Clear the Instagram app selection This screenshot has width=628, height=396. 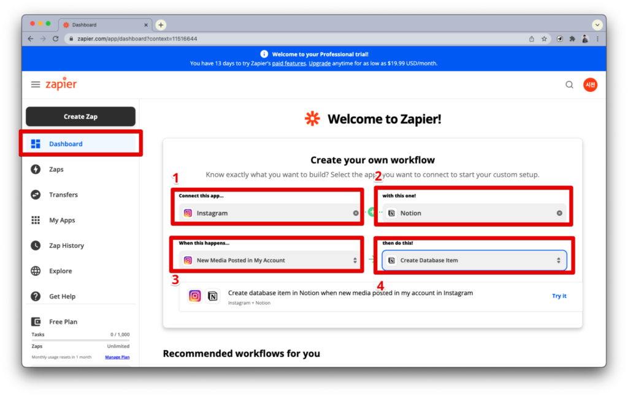click(x=356, y=213)
